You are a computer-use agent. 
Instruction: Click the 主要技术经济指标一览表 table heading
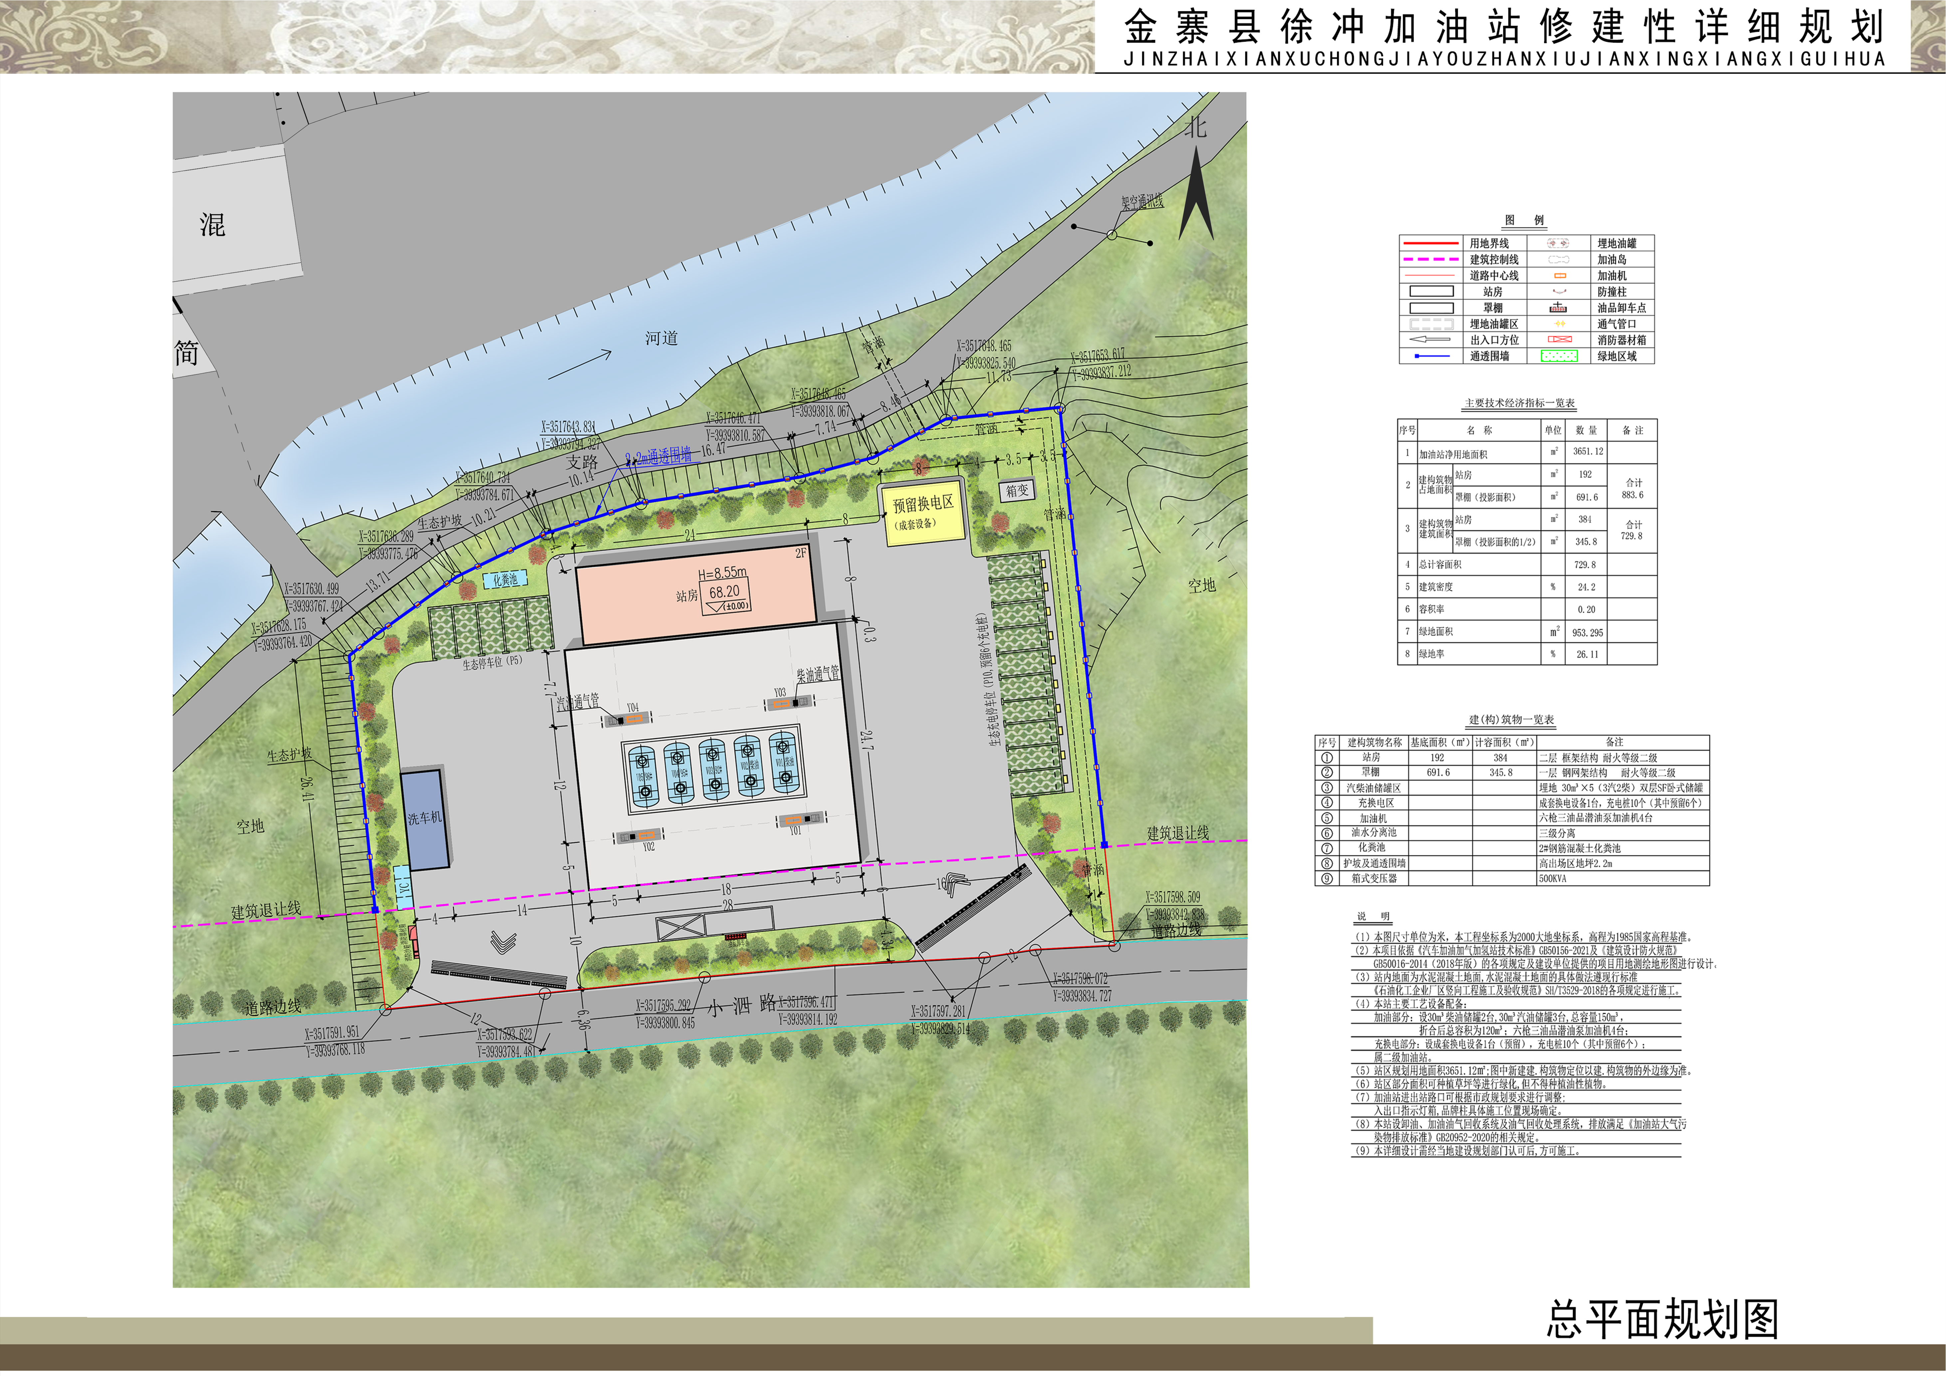tap(1520, 403)
